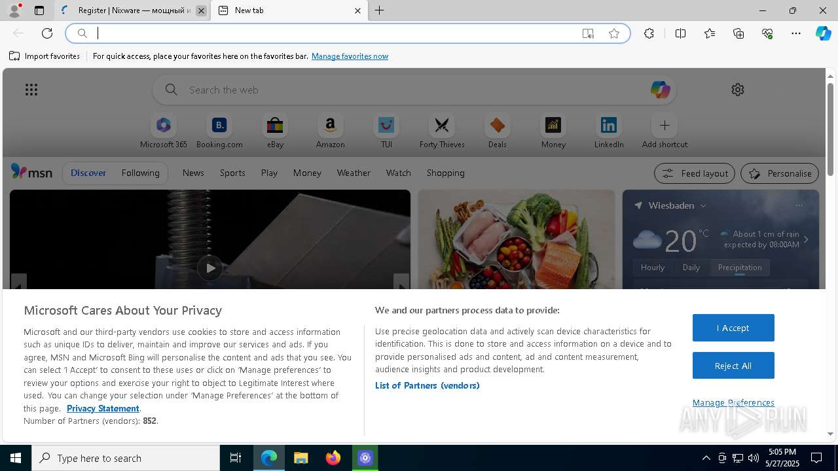Select the Discover feed tab

pyautogui.click(x=88, y=173)
